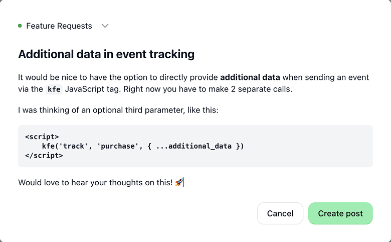Click the inline kfe code tag

click(x=54, y=89)
